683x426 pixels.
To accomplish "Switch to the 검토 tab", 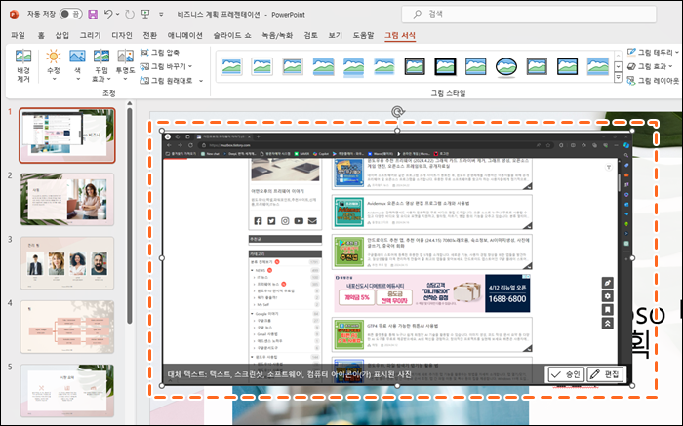I will coord(310,35).
